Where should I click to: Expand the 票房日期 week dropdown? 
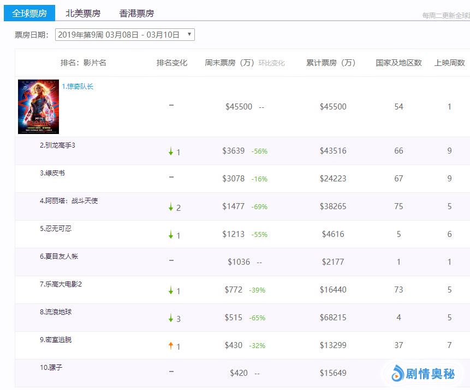coord(125,35)
